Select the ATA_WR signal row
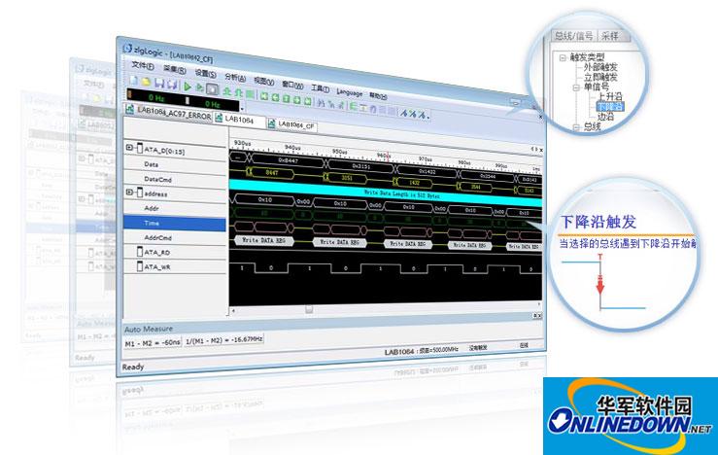The image size is (718, 455). [x=176, y=266]
